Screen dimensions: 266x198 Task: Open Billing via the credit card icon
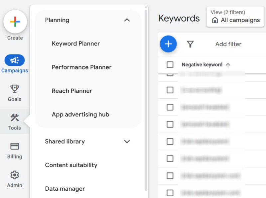click(15, 146)
